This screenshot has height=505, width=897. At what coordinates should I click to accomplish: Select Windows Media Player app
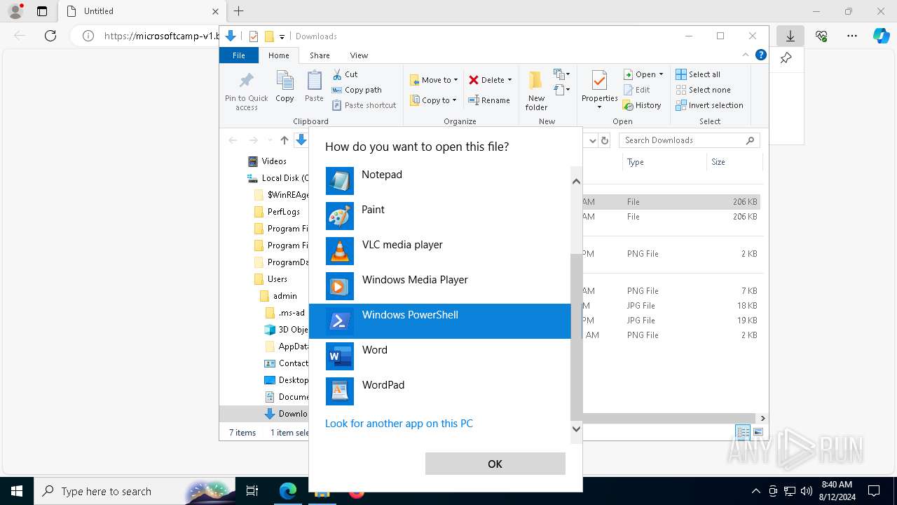[x=439, y=286]
